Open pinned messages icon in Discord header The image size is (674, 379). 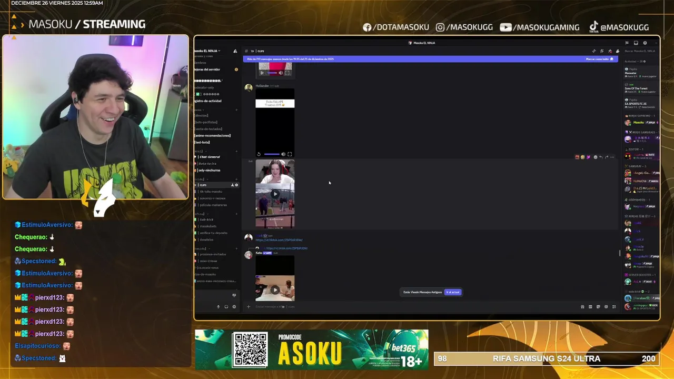point(610,51)
